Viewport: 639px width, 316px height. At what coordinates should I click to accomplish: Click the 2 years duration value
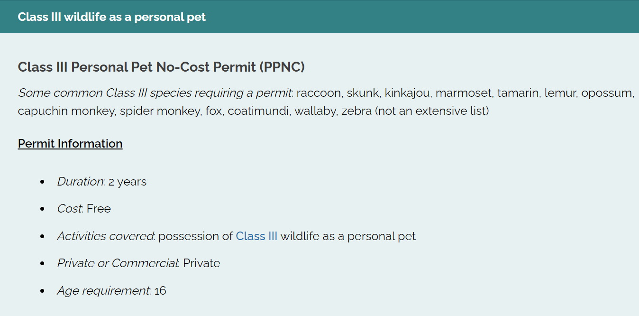pos(128,182)
